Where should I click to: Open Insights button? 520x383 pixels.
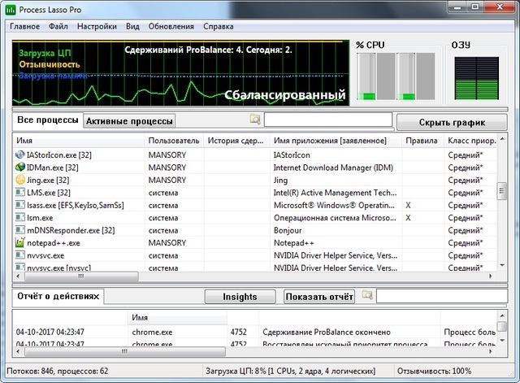(240, 297)
